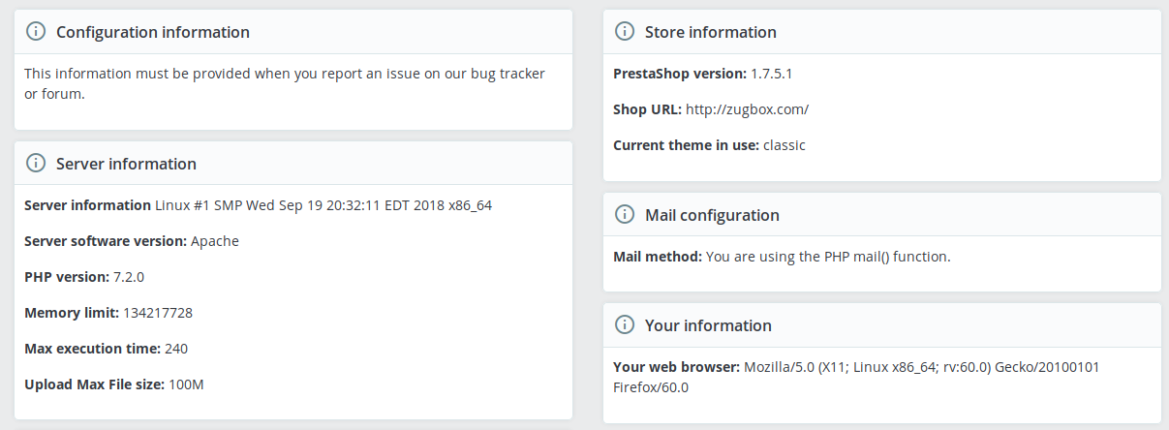Click the PrestaShop version number 1.7.5.1

point(779,74)
